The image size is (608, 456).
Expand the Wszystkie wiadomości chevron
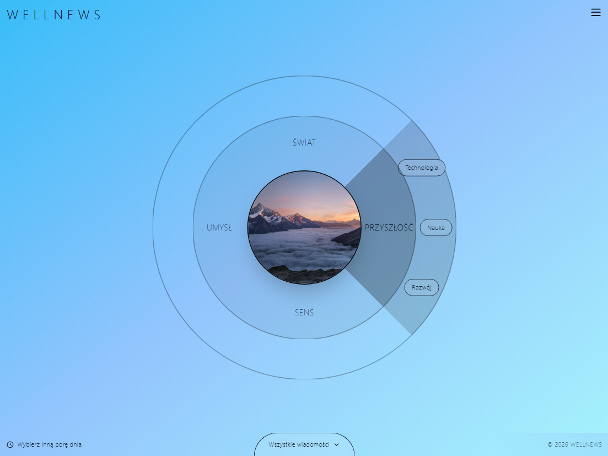pyautogui.click(x=337, y=445)
